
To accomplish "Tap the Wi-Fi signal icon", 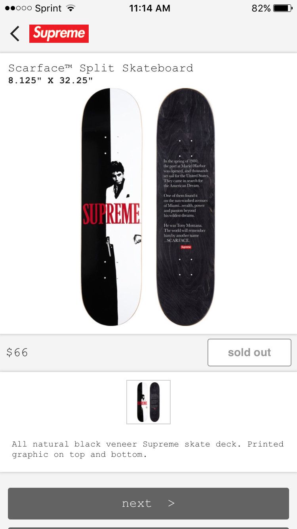I will pos(71,8).
